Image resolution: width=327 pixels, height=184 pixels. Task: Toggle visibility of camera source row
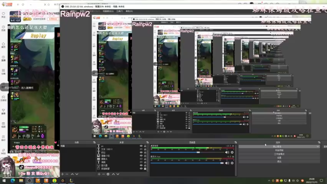point(141,159)
